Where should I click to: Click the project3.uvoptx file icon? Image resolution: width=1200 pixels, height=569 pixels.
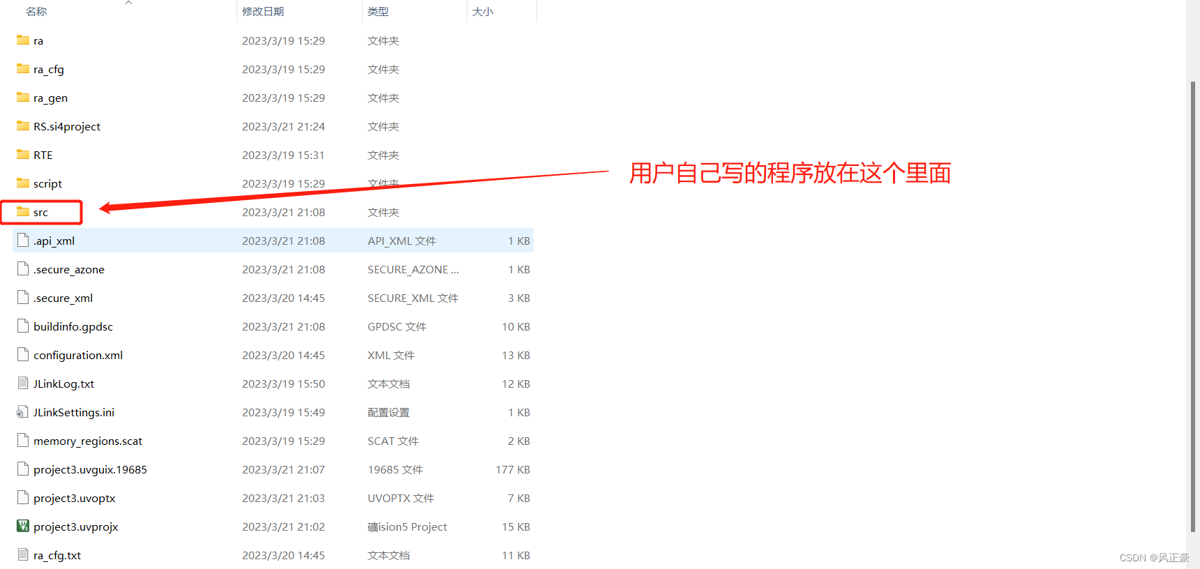pos(23,498)
